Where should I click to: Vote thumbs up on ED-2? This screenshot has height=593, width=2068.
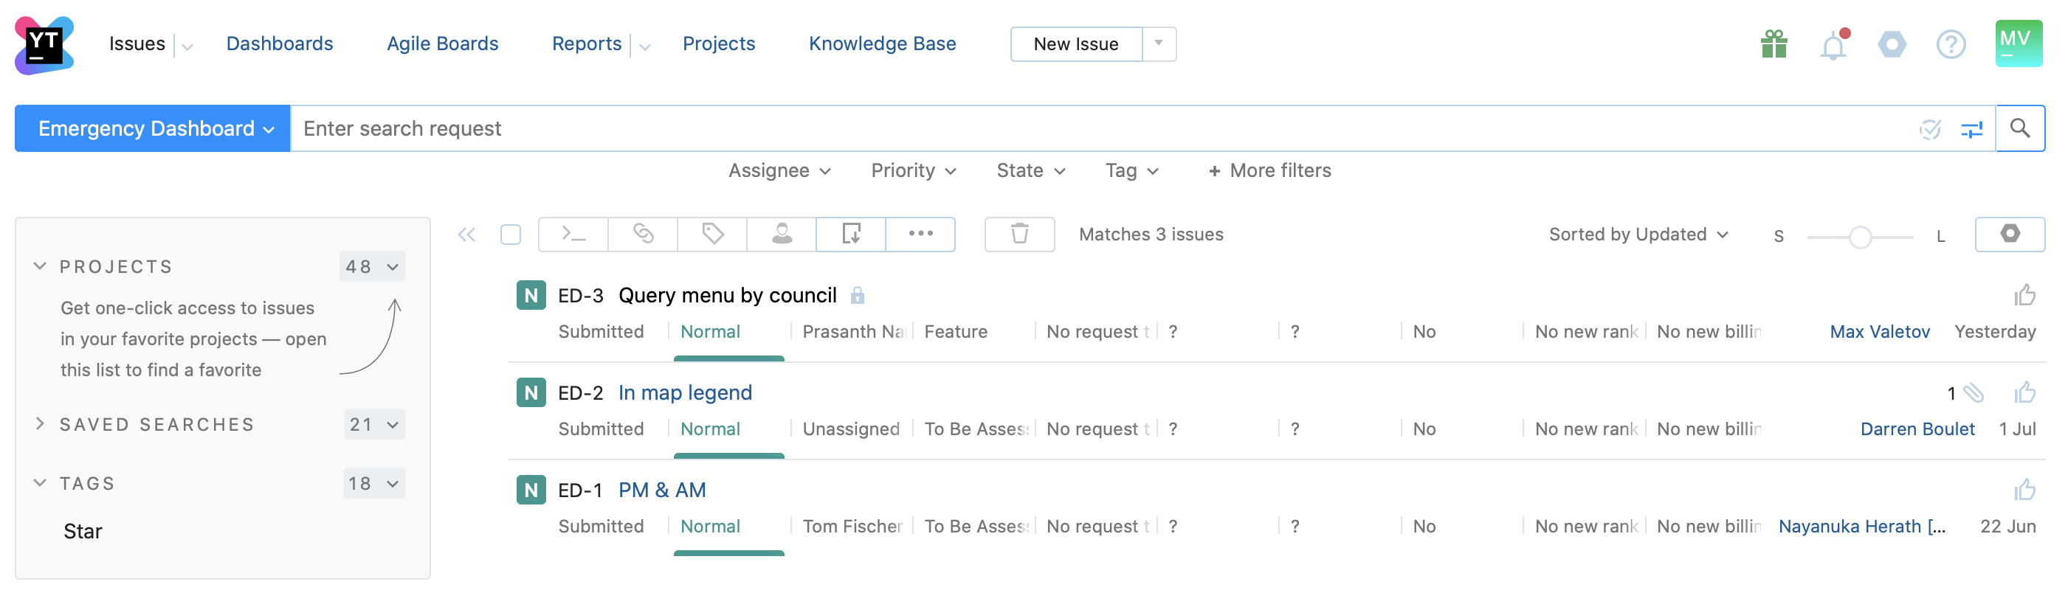coord(2024,393)
